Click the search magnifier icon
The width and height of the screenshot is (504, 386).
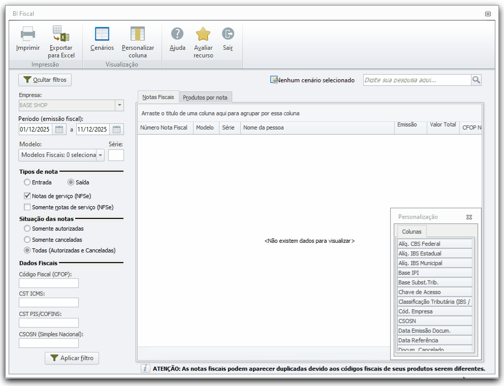476,80
